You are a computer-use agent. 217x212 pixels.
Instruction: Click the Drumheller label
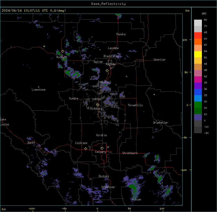[161, 123]
